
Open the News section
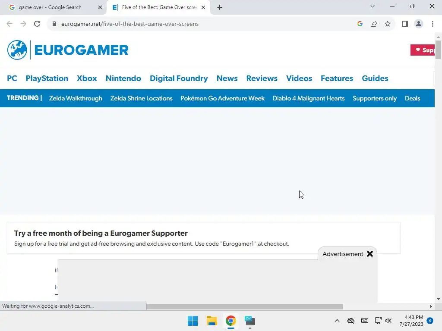[227, 78]
